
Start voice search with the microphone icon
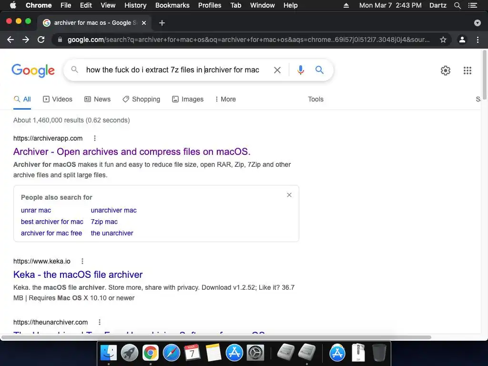(x=300, y=70)
